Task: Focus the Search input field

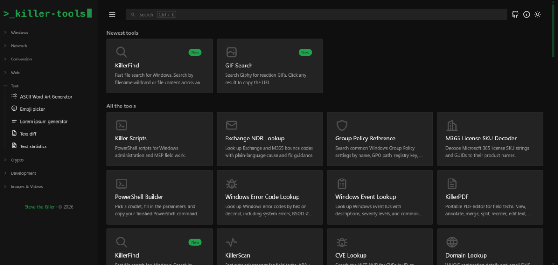Action: click(316, 15)
